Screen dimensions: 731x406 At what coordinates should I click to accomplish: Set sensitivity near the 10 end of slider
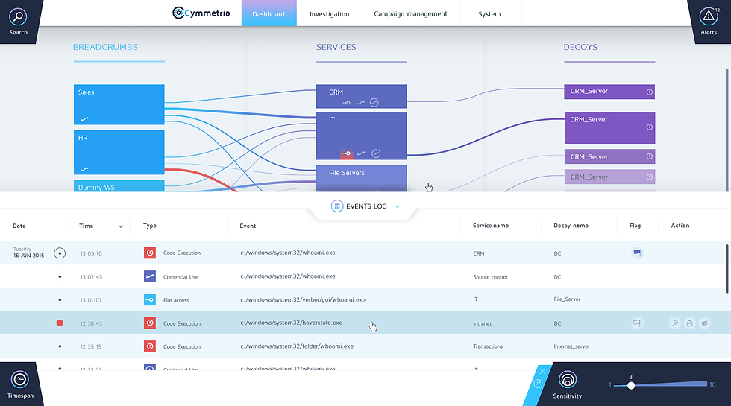(703, 384)
